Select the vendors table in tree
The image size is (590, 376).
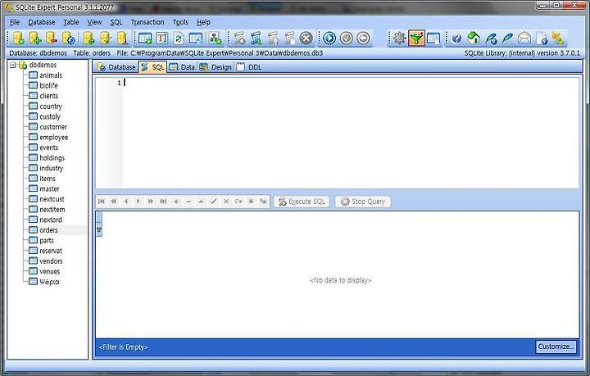tap(51, 261)
